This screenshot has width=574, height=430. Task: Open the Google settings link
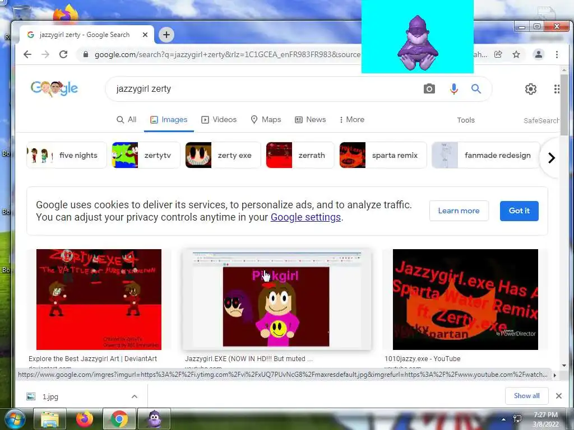305,217
